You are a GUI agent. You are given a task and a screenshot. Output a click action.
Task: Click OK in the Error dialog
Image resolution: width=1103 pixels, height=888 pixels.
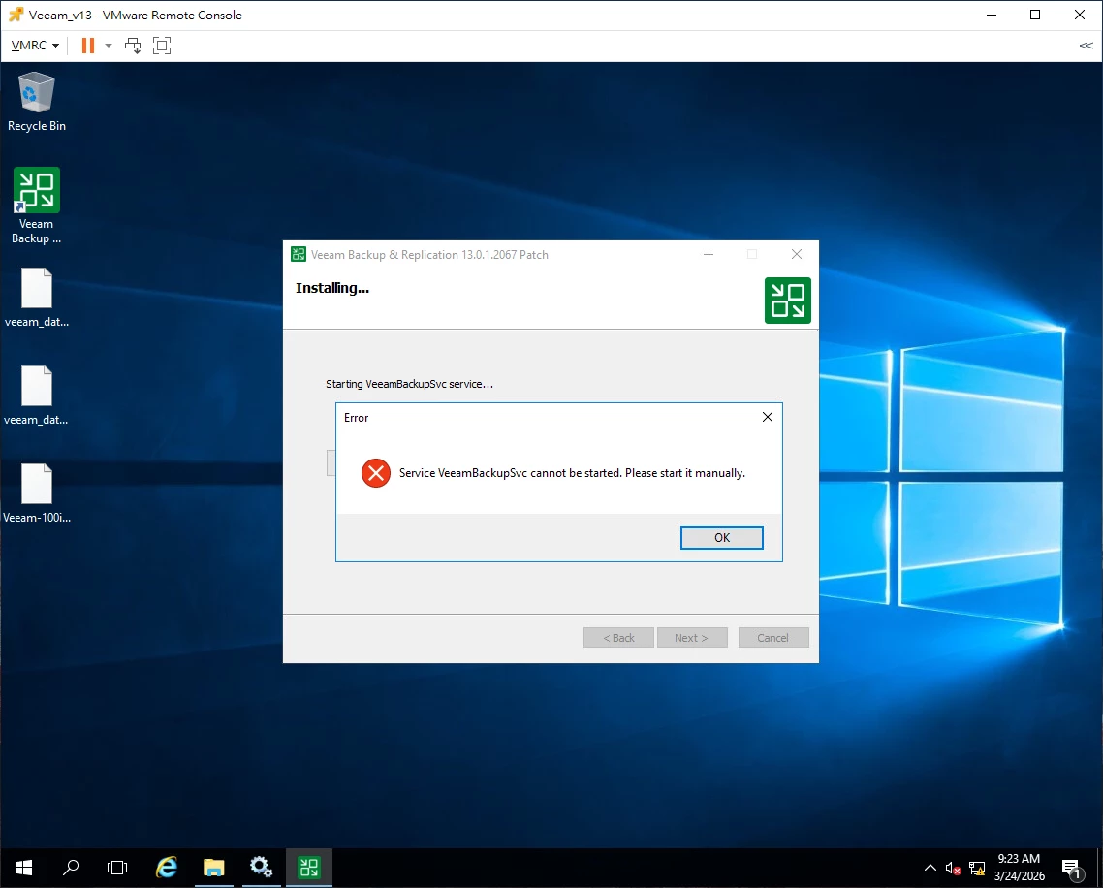tap(721, 538)
